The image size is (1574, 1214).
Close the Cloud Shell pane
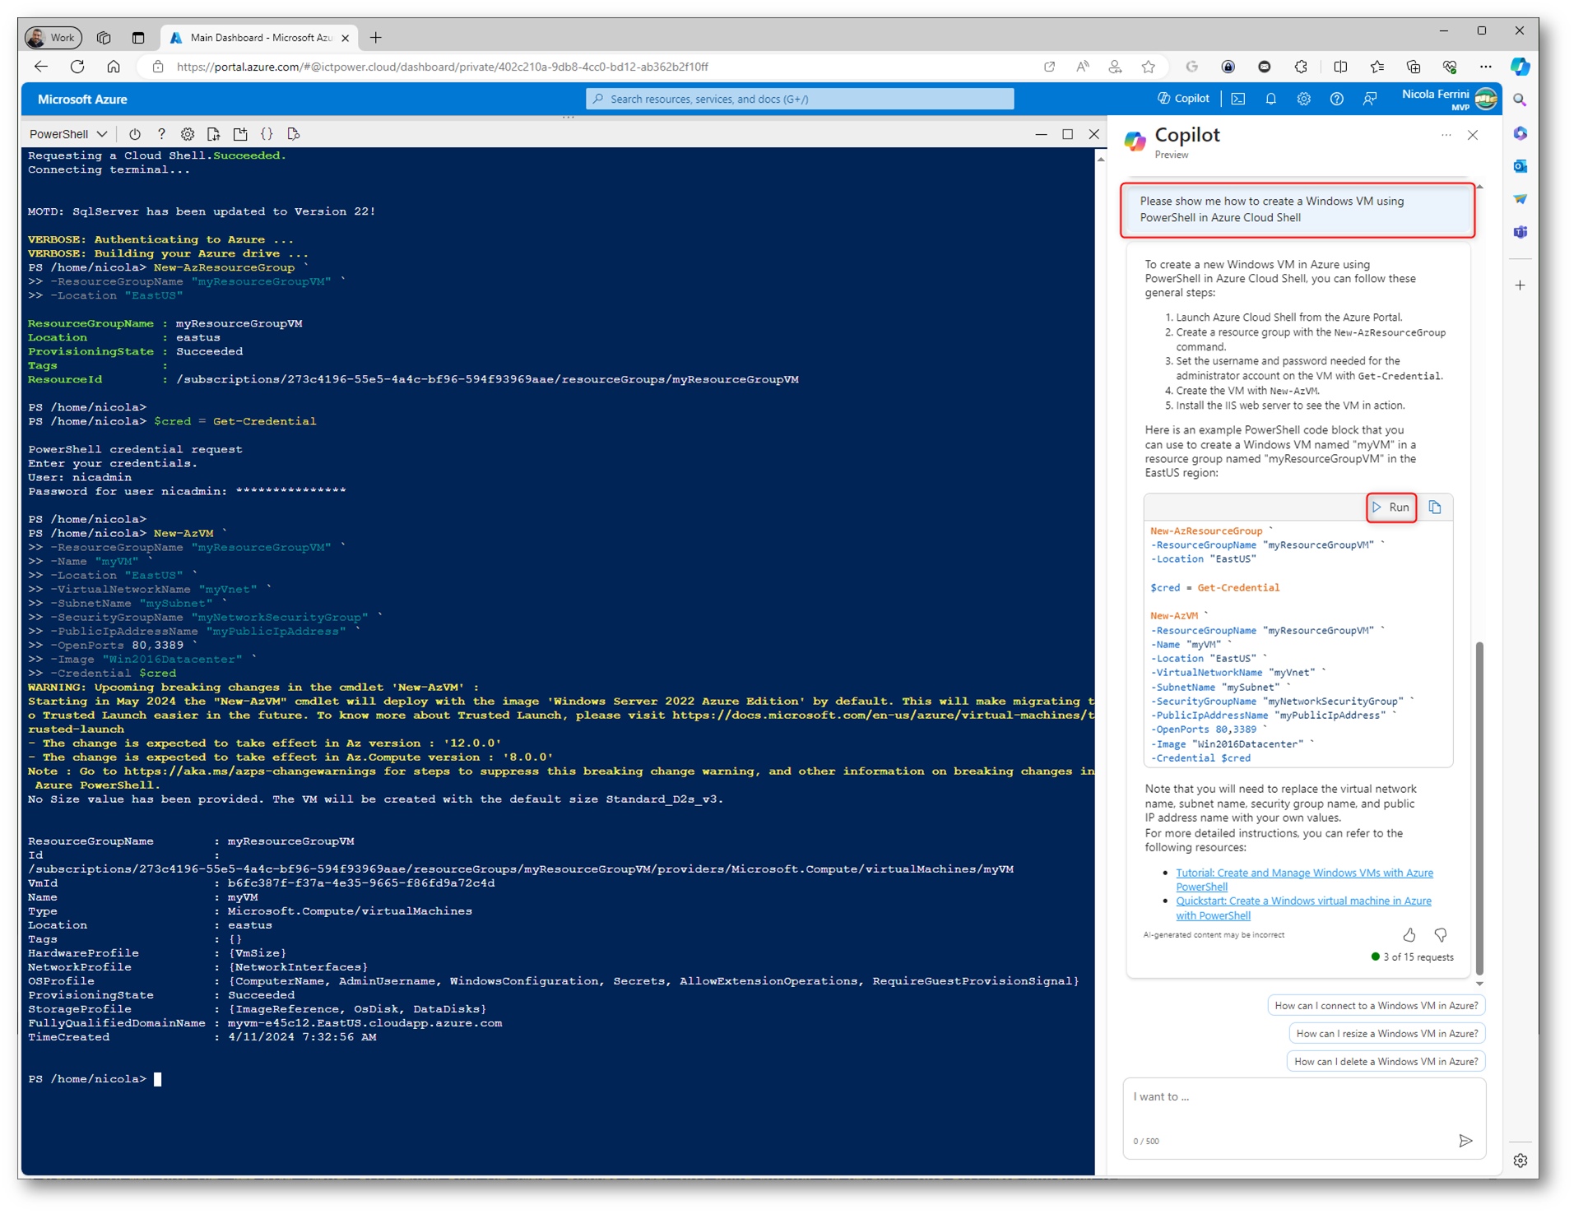(x=1093, y=134)
